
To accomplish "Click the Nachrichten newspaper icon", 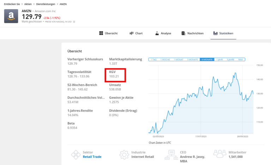I will pos(183,33).
